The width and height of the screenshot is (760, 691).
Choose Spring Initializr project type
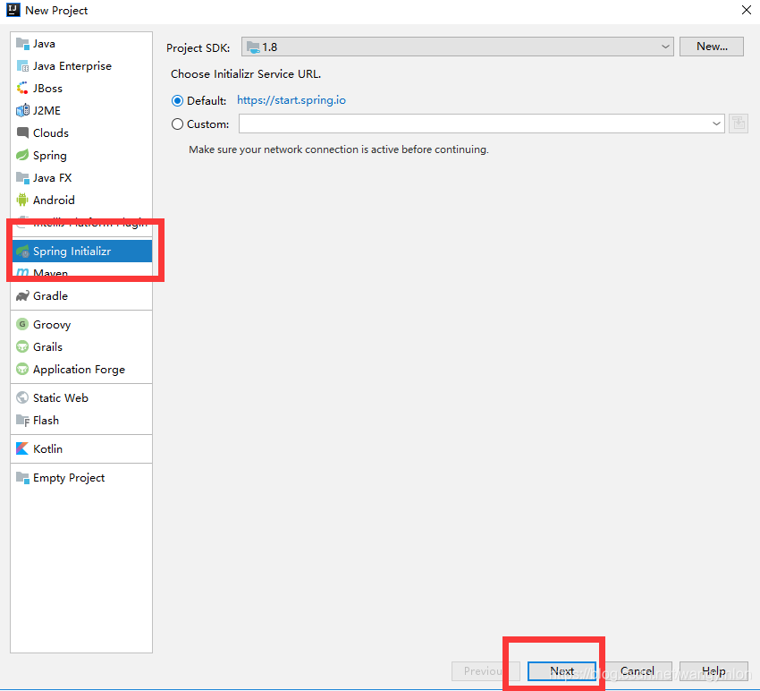pos(81,252)
